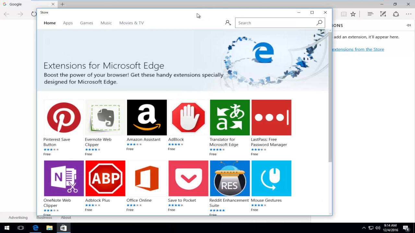
Task: Click the AdBlock extension title text
Action: (x=176, y=139)
